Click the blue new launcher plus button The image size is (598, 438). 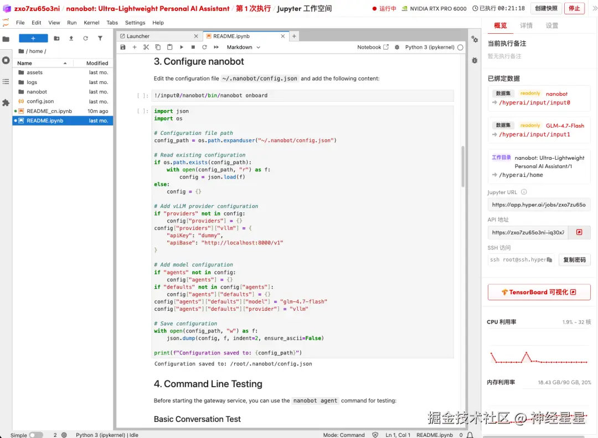(33, 39)
